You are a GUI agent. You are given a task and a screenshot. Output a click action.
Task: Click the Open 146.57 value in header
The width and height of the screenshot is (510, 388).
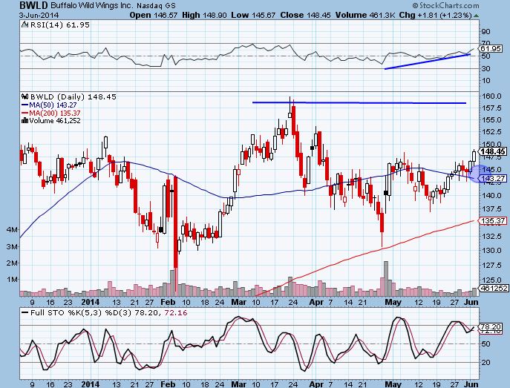click(x=154, y=16)
